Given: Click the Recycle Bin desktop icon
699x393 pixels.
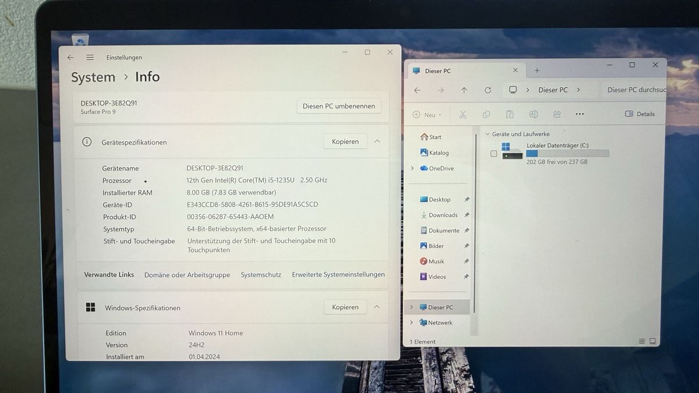Looking at the screenshot, I should tap(80, 40).
